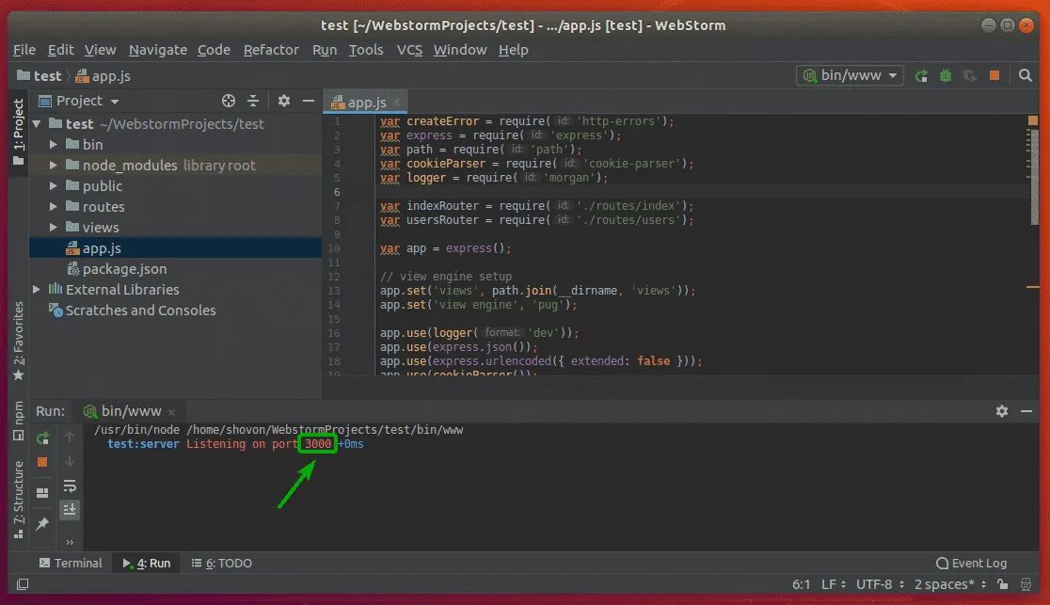Viewport: 1050px width, 605px height.
Task: Toggle soft-wrap in Run console
Action: click(69, 486)
